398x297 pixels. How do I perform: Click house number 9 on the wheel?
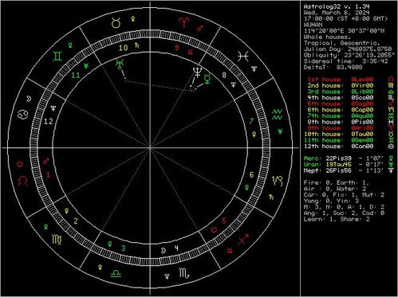[x=177, y=48]
